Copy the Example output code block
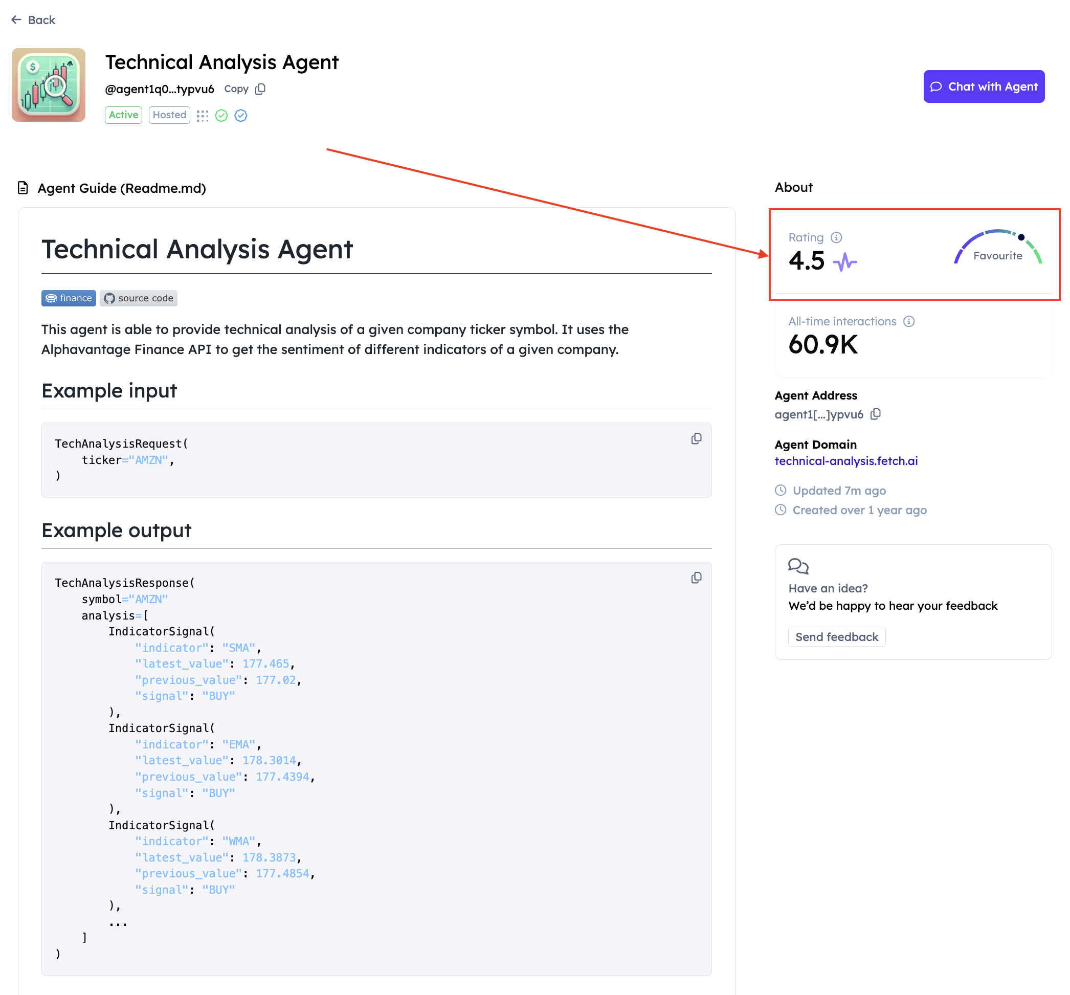This screenshot has width=1070, height=995. pyautogui.click(x=696, y=578)
